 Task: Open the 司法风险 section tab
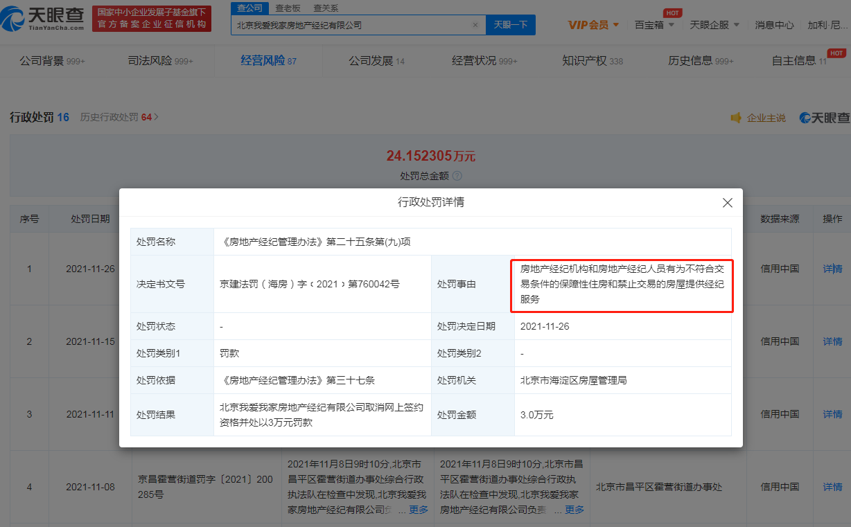(x=160, y=61)
